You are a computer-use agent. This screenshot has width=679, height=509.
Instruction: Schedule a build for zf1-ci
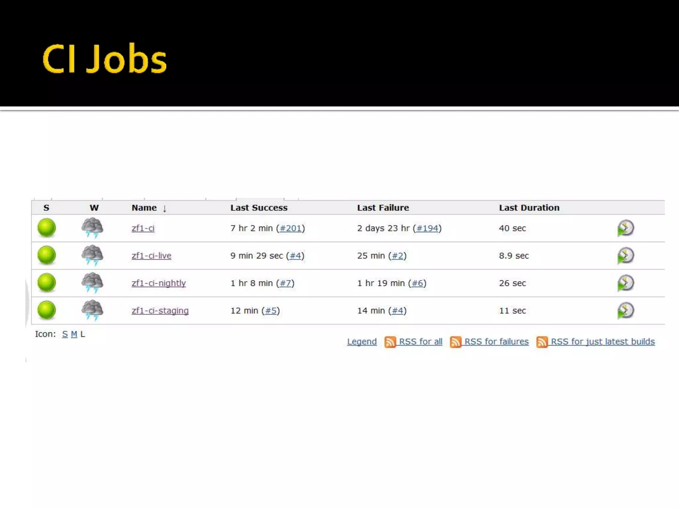(625, 228)
